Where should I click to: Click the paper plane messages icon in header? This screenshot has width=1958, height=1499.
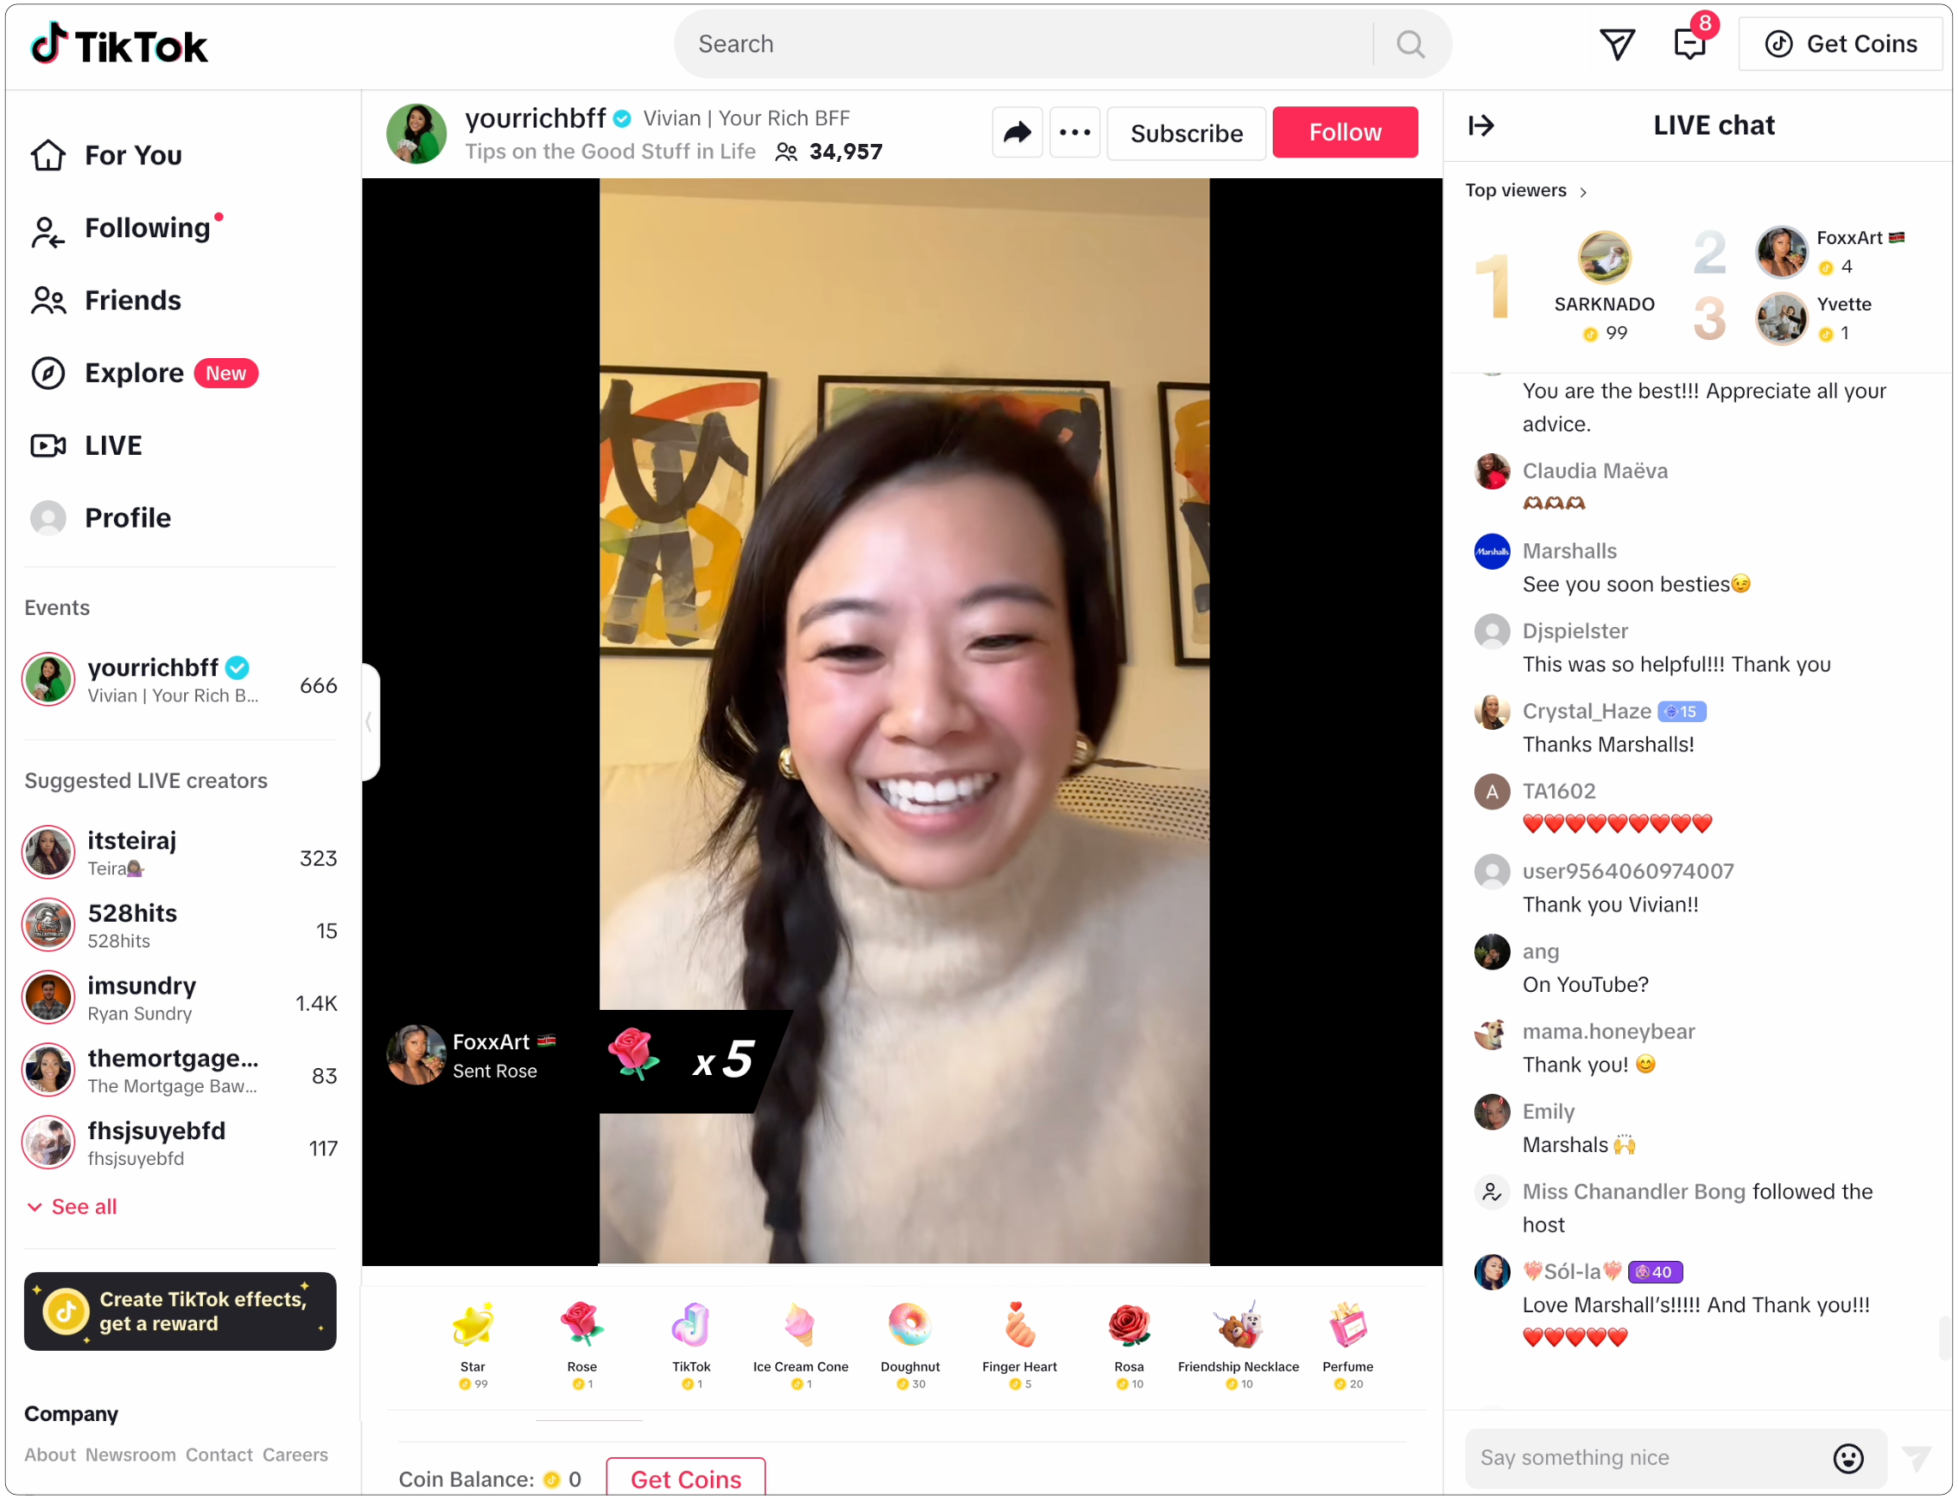pos(1616,44)
